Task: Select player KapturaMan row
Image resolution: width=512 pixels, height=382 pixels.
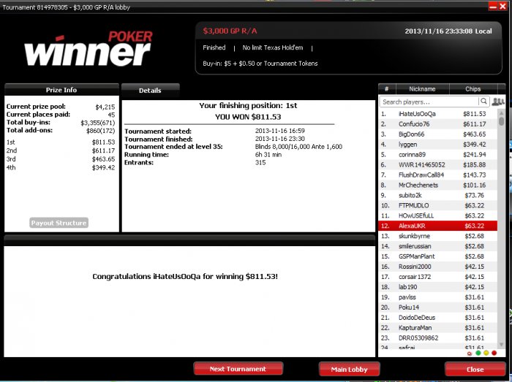Action: pos(438,327)
